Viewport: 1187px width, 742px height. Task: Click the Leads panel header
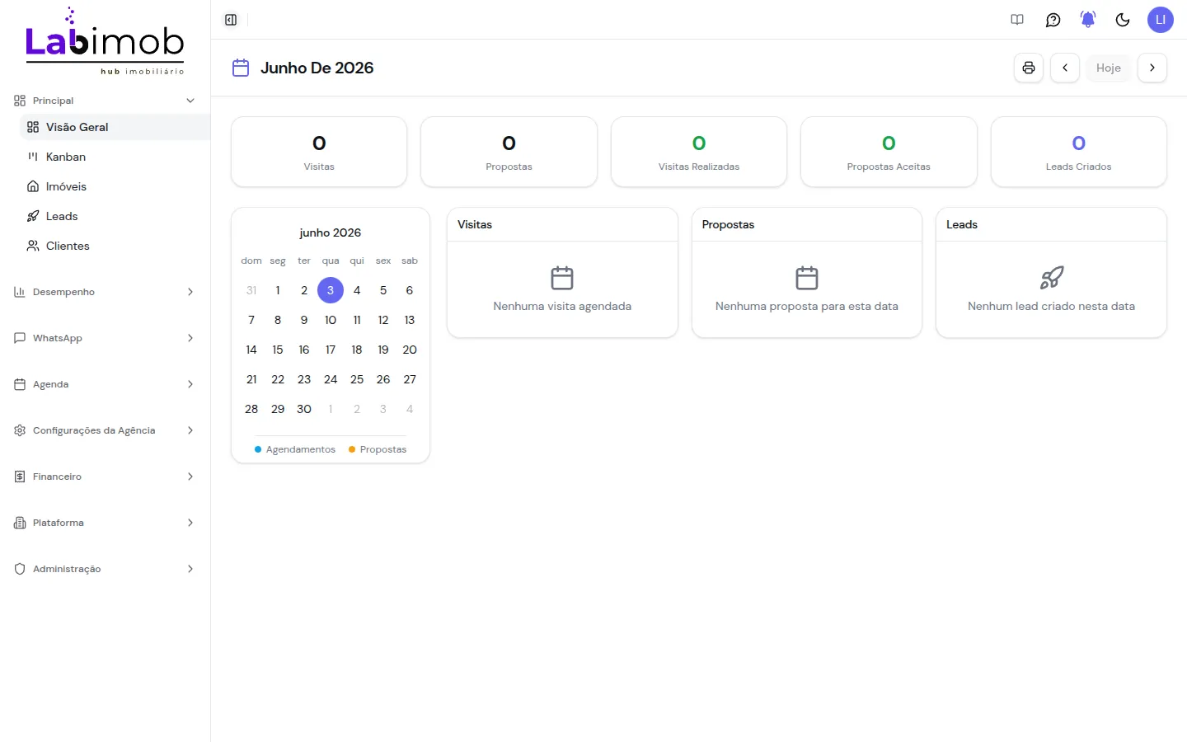click(x=1052, y=224)
